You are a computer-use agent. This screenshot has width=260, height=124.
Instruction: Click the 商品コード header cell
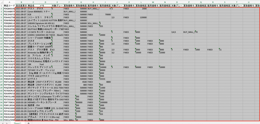click(x=9, y=6)
